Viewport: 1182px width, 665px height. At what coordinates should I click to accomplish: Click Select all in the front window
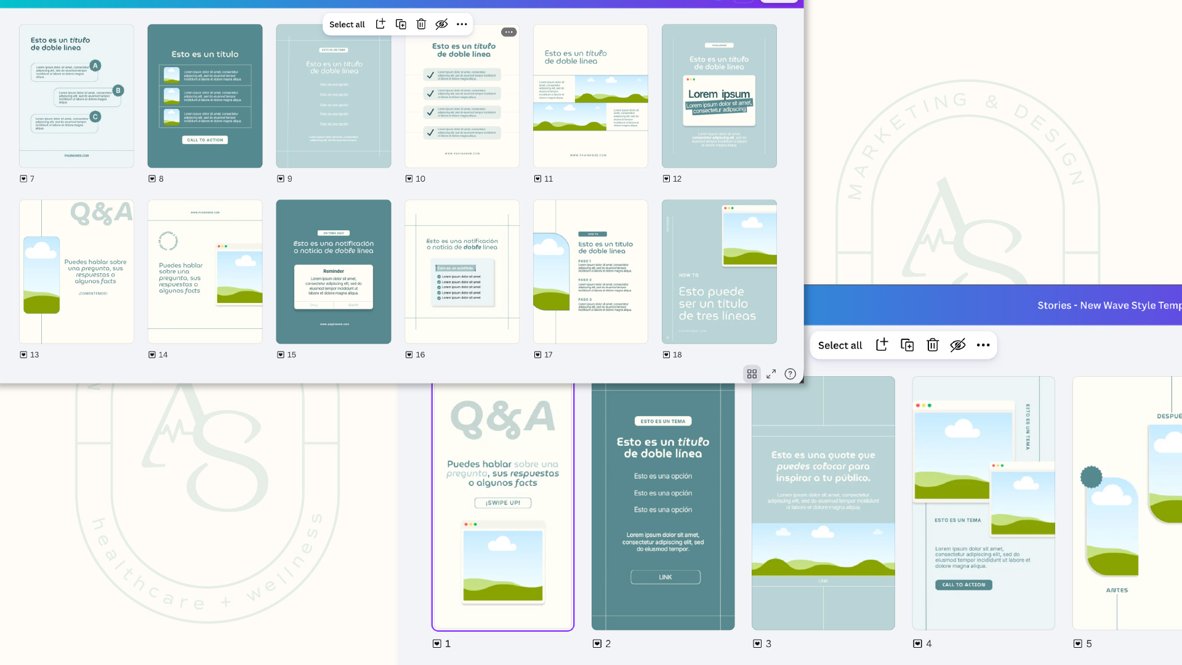coord(347,24)
